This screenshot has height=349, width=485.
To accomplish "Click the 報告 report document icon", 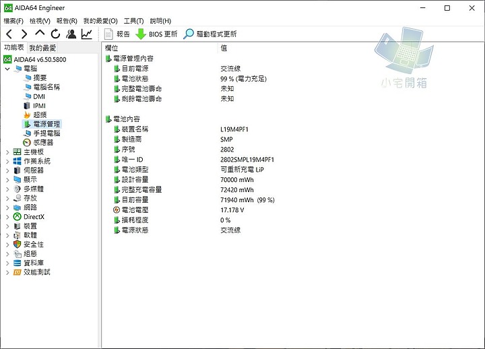I will coord(108,34).
